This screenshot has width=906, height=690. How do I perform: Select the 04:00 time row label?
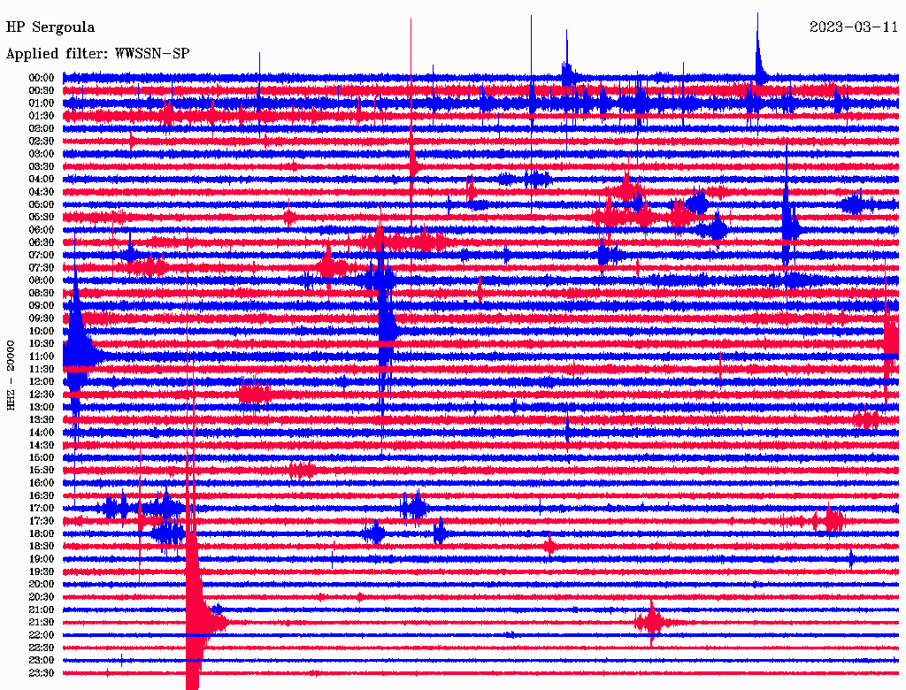pyautogui.click(x=42, y=180)
